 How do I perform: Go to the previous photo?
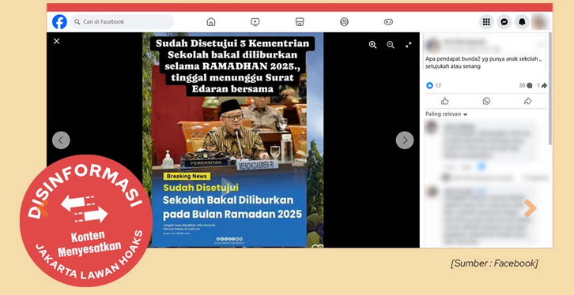61,140
